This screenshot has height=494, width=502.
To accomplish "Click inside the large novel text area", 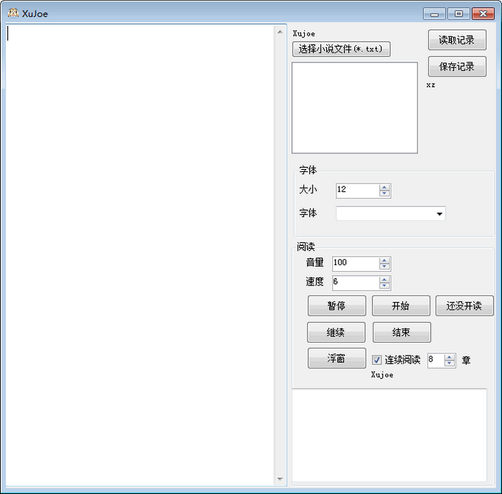I will pyautogui.click(x=140, y=255).
